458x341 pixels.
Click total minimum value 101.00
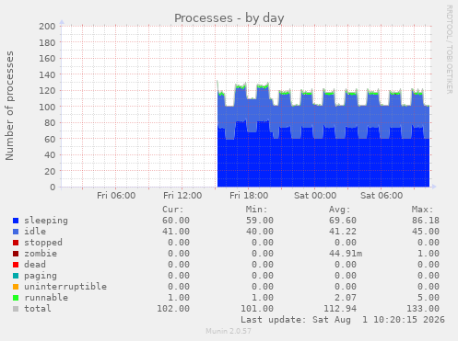pyautogui.click(x=257, y=309)
